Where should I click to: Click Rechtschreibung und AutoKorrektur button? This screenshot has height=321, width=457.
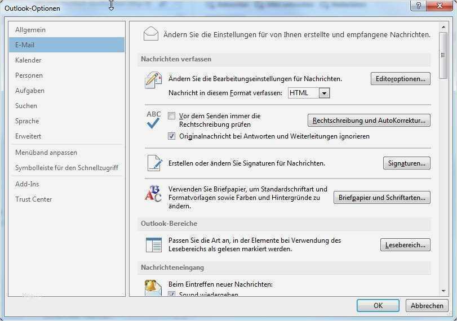click(369, 121)
